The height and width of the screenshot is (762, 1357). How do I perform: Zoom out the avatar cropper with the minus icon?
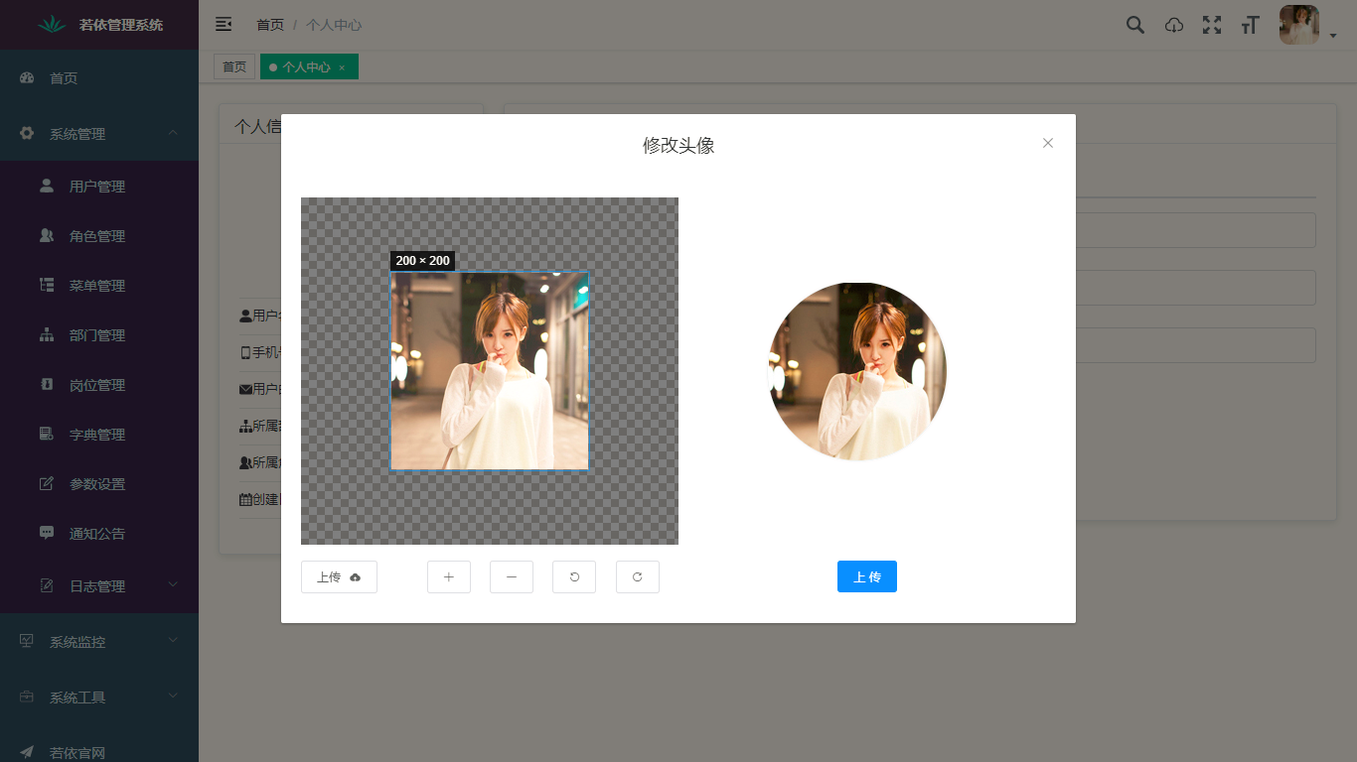[511, 576]
